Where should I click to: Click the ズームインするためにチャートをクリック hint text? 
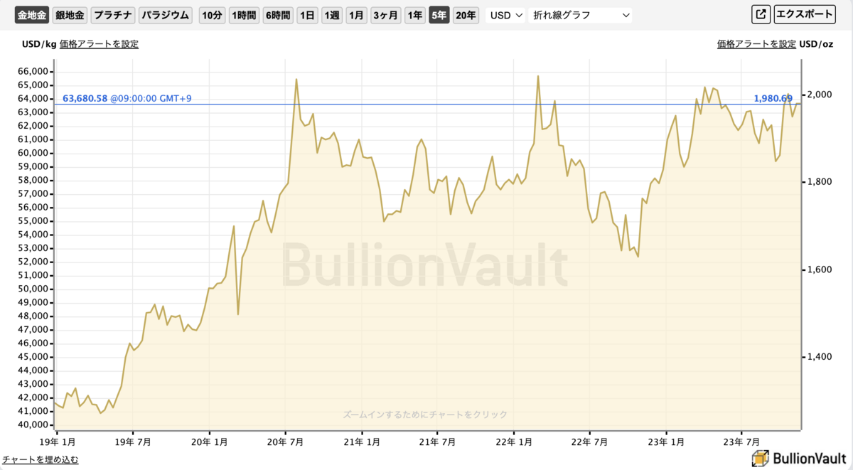425,415
